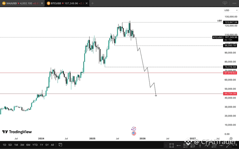Screen dimensions: 239x149
Task: Click the TradingView logo
Action: coord(17,132)
